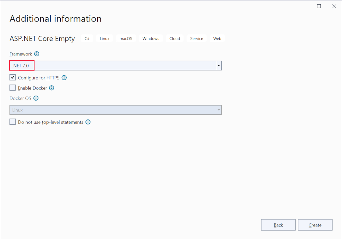Viewport: 342px width, 240px height.
Task: Click the macOS tag
Action: [x=126, y=39]
